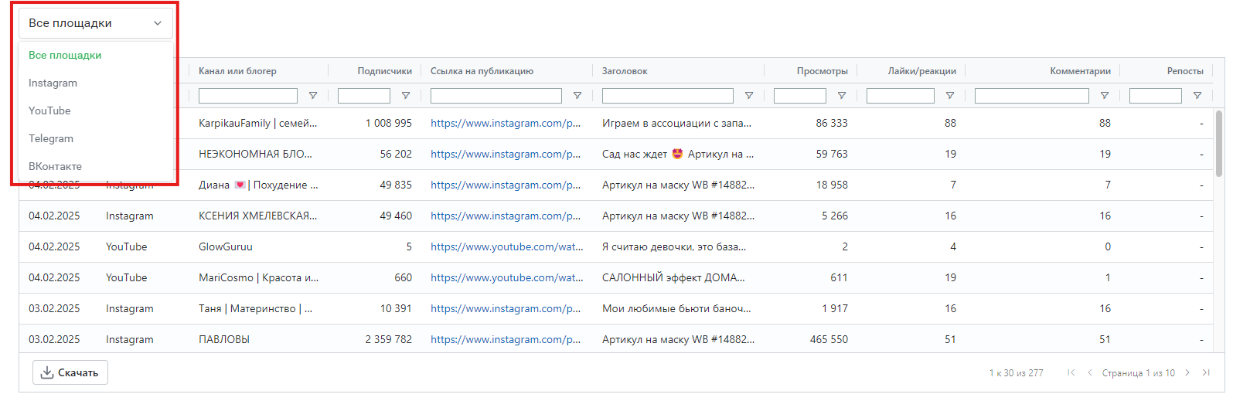Click filter icon for Лайки/реакции column
Image resolution: width=1233 pixels, height=401 pixels.
tap(949, 96)
